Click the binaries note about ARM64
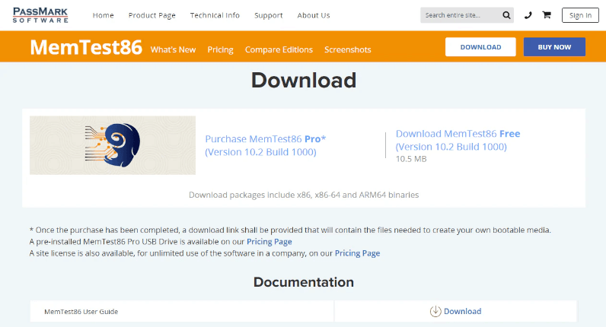Screen dimensions: 606x327 click(304, 195)
